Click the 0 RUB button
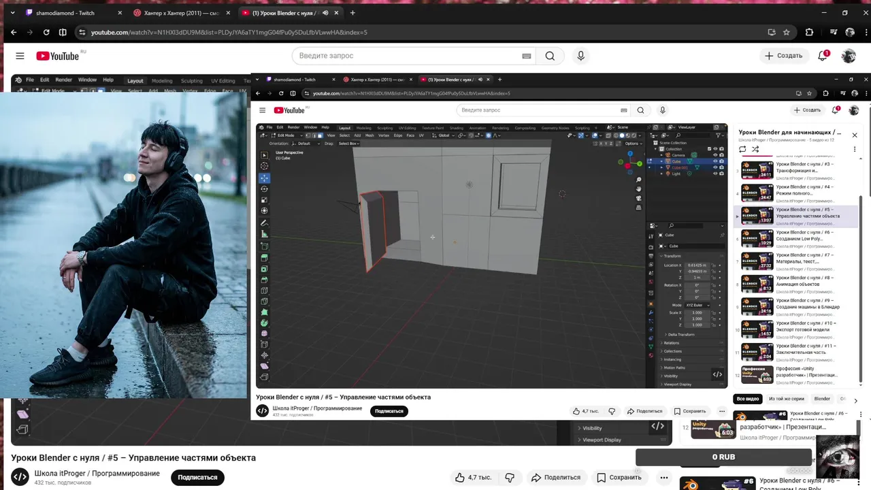Viewport: 871px width, 490px height. coord(723,457)
